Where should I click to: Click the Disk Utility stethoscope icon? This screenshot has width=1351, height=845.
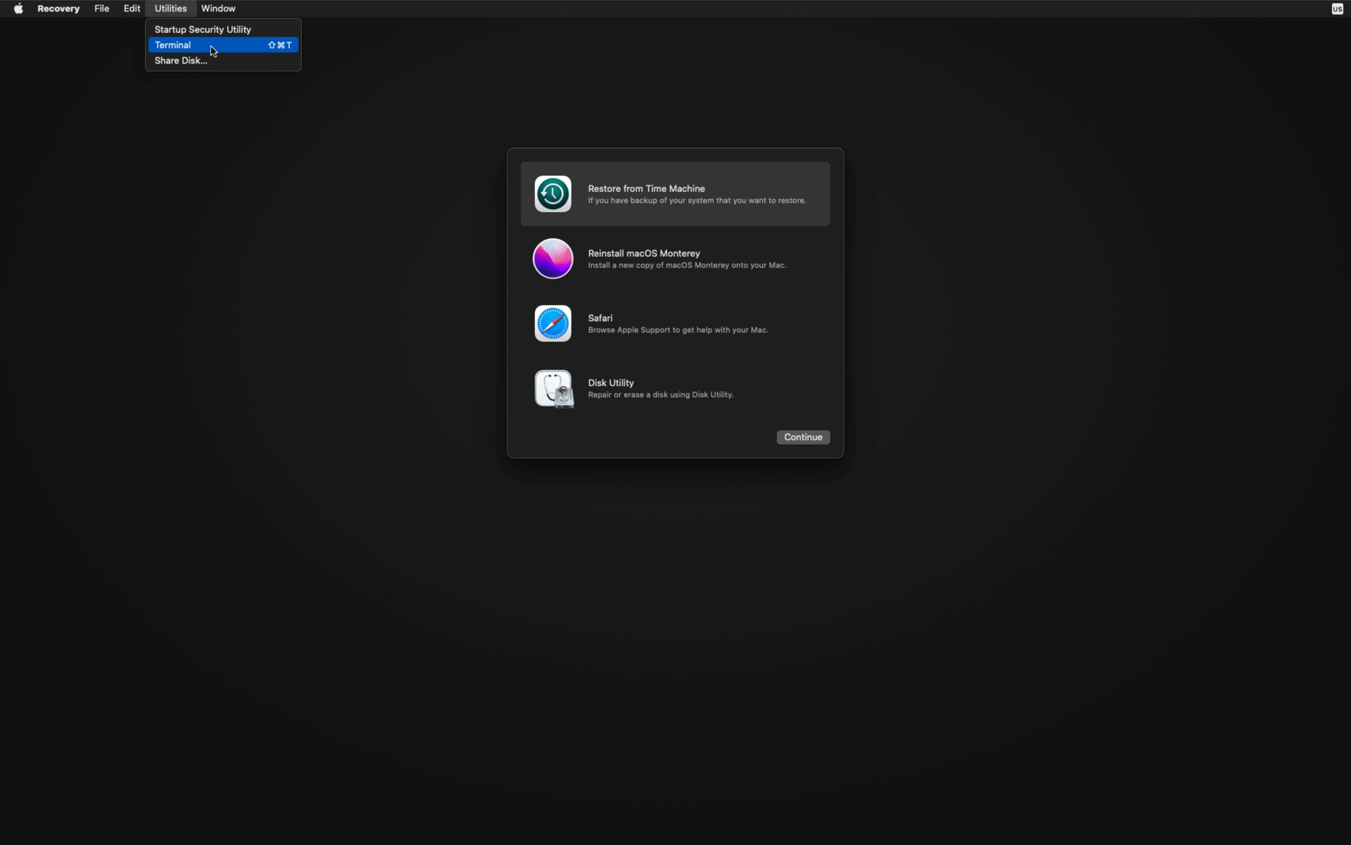tap(552, 388)
